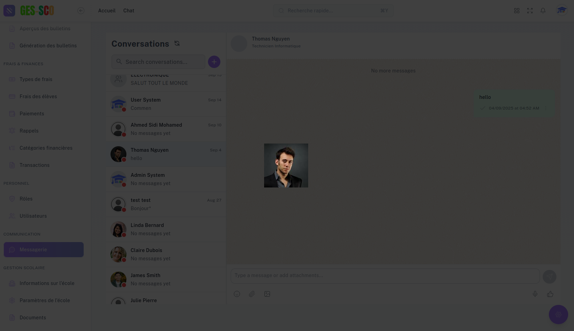Attach a file with paperclip icon
574x331 pixels.
(x=252, y=294)
